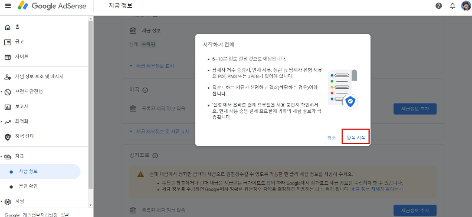472x217 pixels.
Task: Open the hamburger main menu
Action: pyautogui.click(x=8, y=6)
